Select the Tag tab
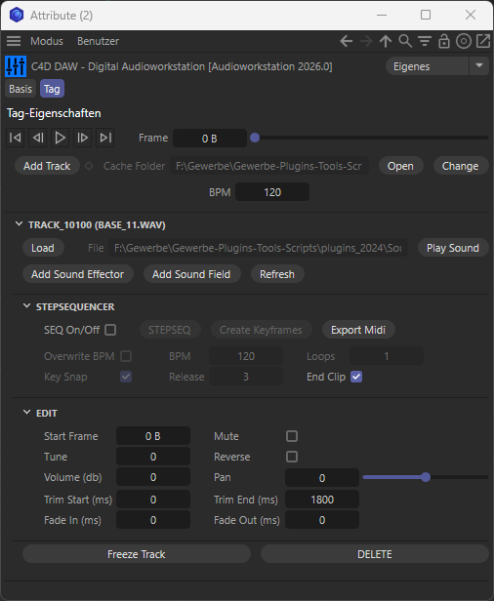The width and height of the screenshot is (494, 601). pyautogui.click(x=52, y=89)
